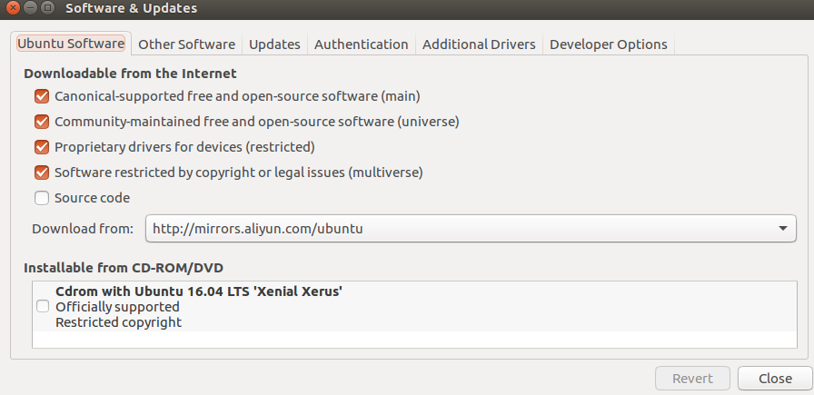
Task: Select the Xenial Xerus Cdrom list entry
Action: tap(198, 307)
